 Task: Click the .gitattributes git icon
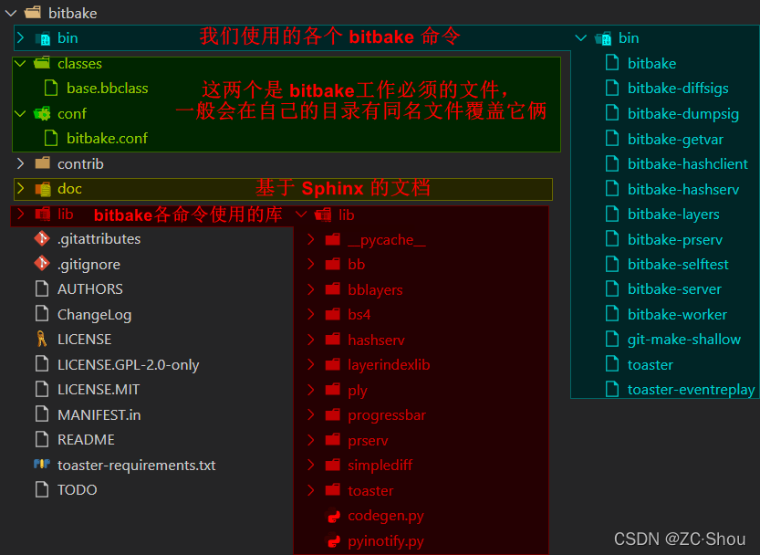[x=42, y=238]
